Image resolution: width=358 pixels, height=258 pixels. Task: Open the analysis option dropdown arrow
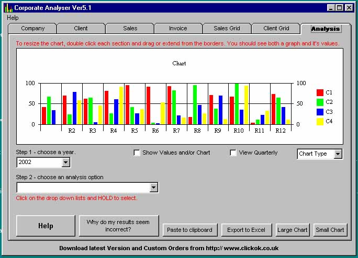(x=154, y=187)
